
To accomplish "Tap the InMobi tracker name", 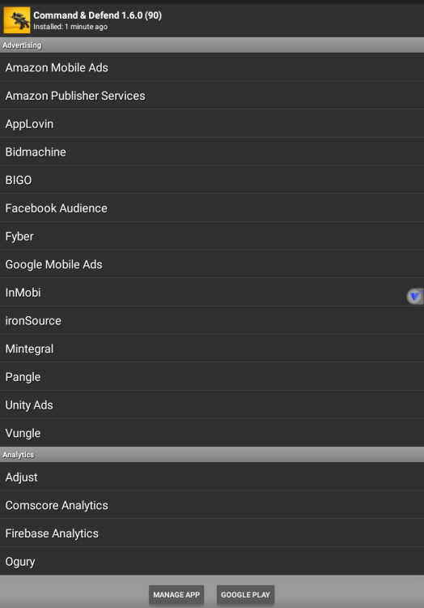I will [23, 293].
